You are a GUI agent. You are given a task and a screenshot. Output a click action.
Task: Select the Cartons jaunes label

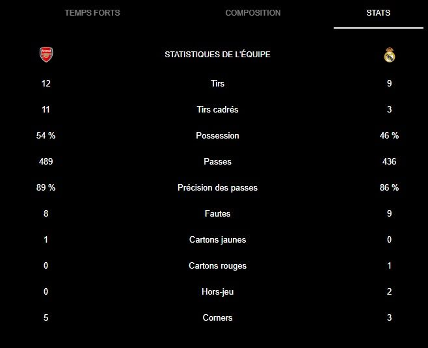click(217, 239)
